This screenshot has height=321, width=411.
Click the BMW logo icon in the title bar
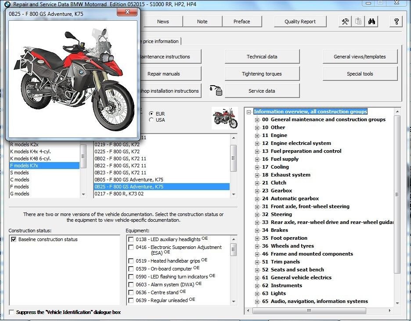coord(7,4)
